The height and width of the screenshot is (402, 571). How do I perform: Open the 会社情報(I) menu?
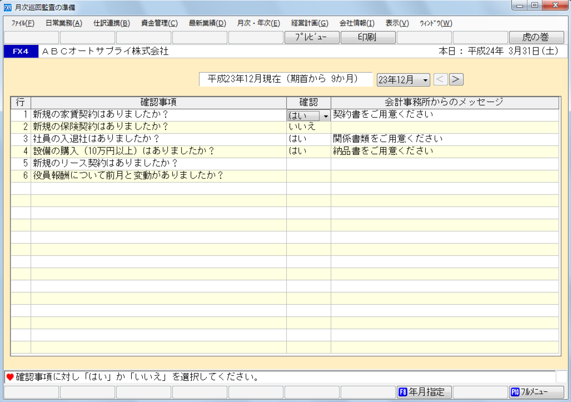click(x=357, y=23)
